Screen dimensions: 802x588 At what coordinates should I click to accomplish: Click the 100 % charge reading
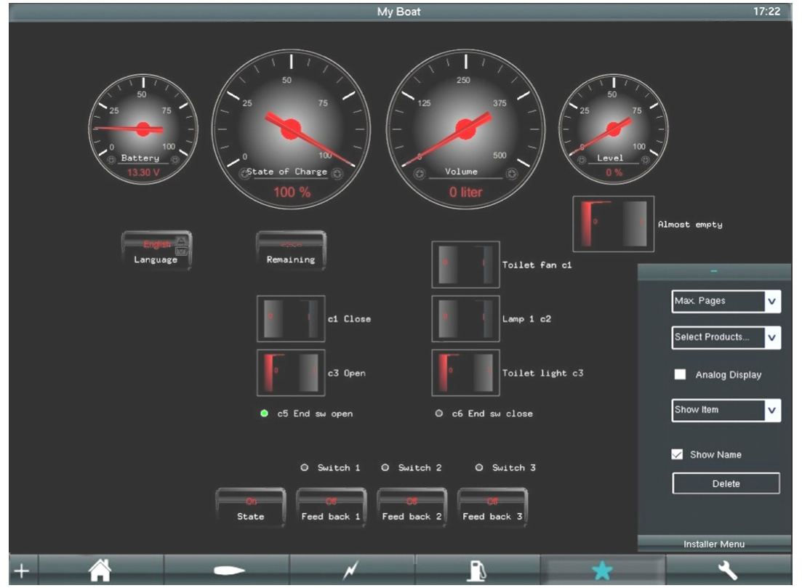click(x=292, y=193)
